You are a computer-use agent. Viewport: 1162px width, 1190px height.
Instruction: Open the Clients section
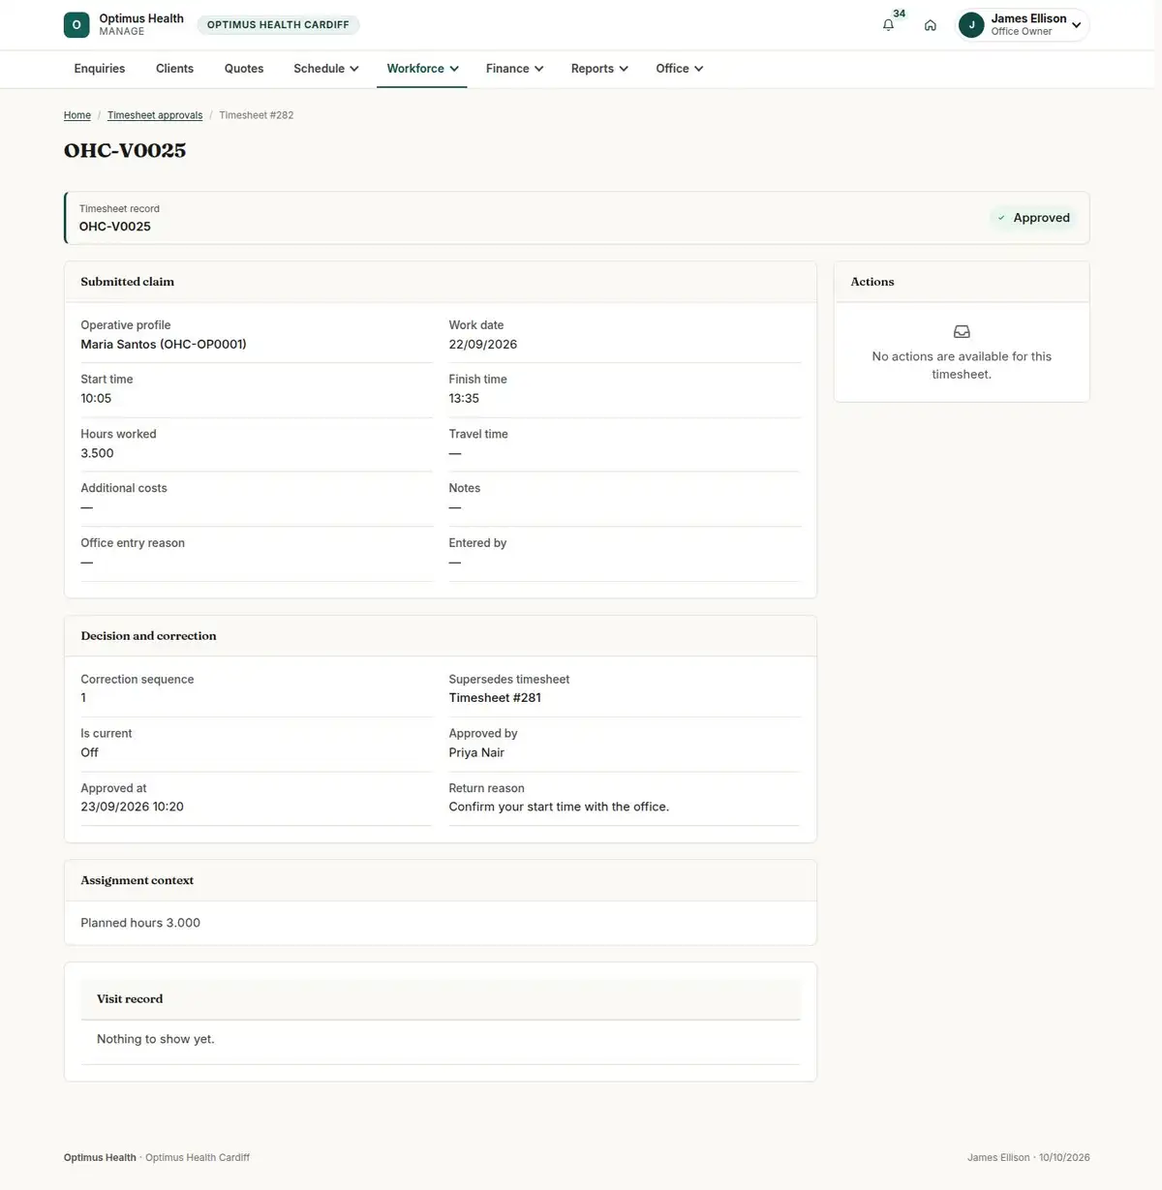tap(174, 69)
